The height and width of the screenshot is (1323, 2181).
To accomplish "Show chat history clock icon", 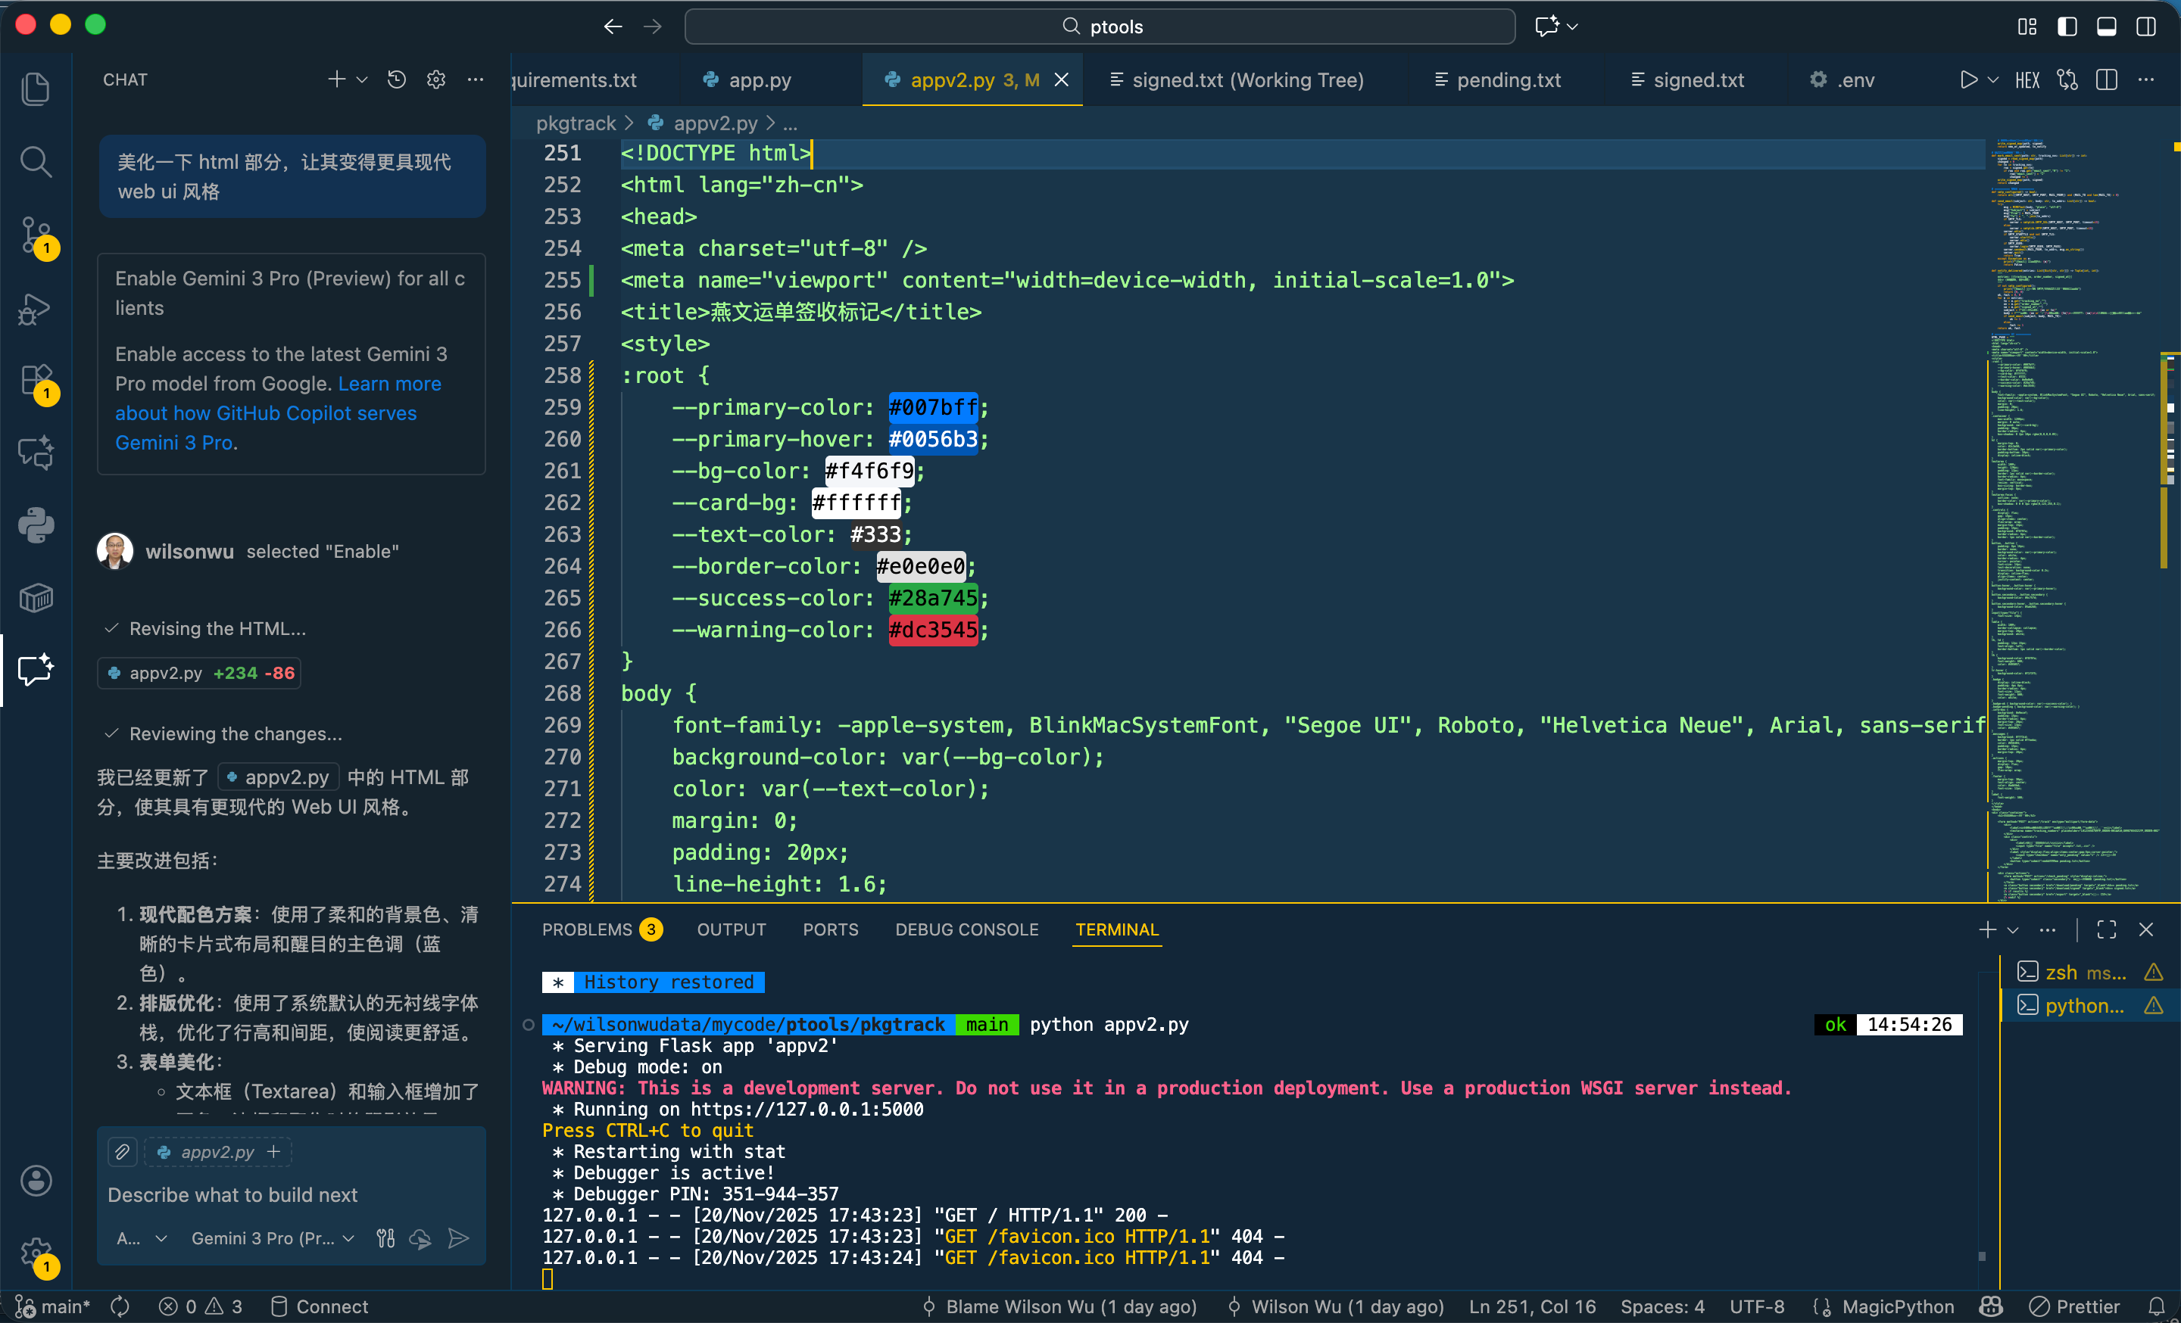I will (397, 79).
